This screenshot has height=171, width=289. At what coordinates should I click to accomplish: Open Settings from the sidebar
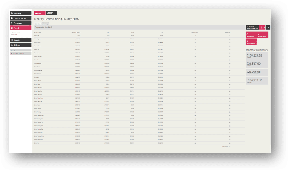pos(20,45)
